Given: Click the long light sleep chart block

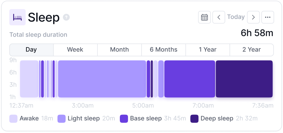Looking at the screenshot, I should (x=102, y=79).
